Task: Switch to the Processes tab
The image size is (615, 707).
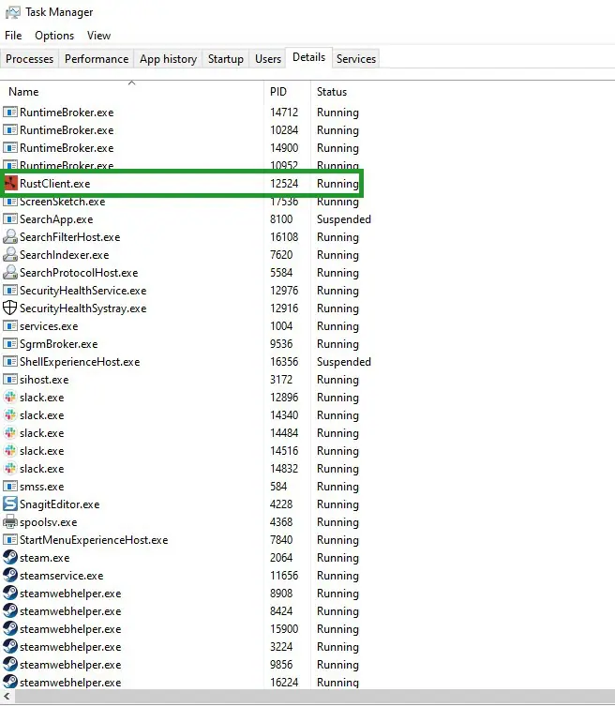Action: click(29, 59)
